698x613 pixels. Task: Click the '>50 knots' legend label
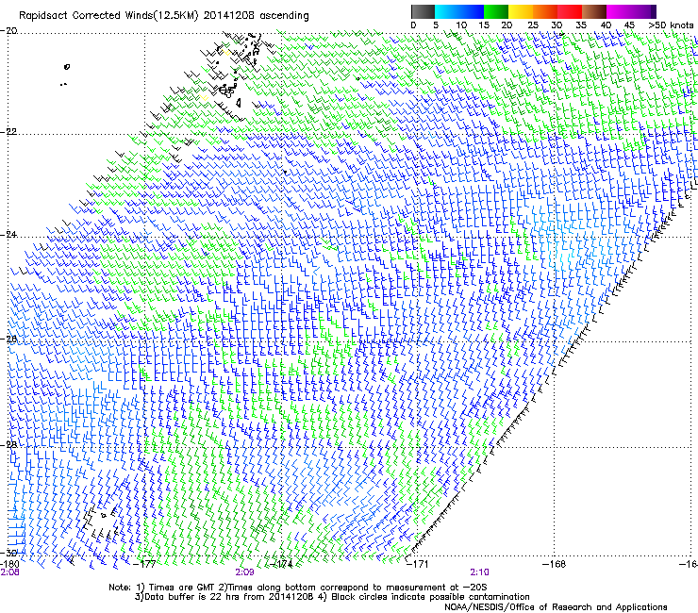tap(671, 25)
